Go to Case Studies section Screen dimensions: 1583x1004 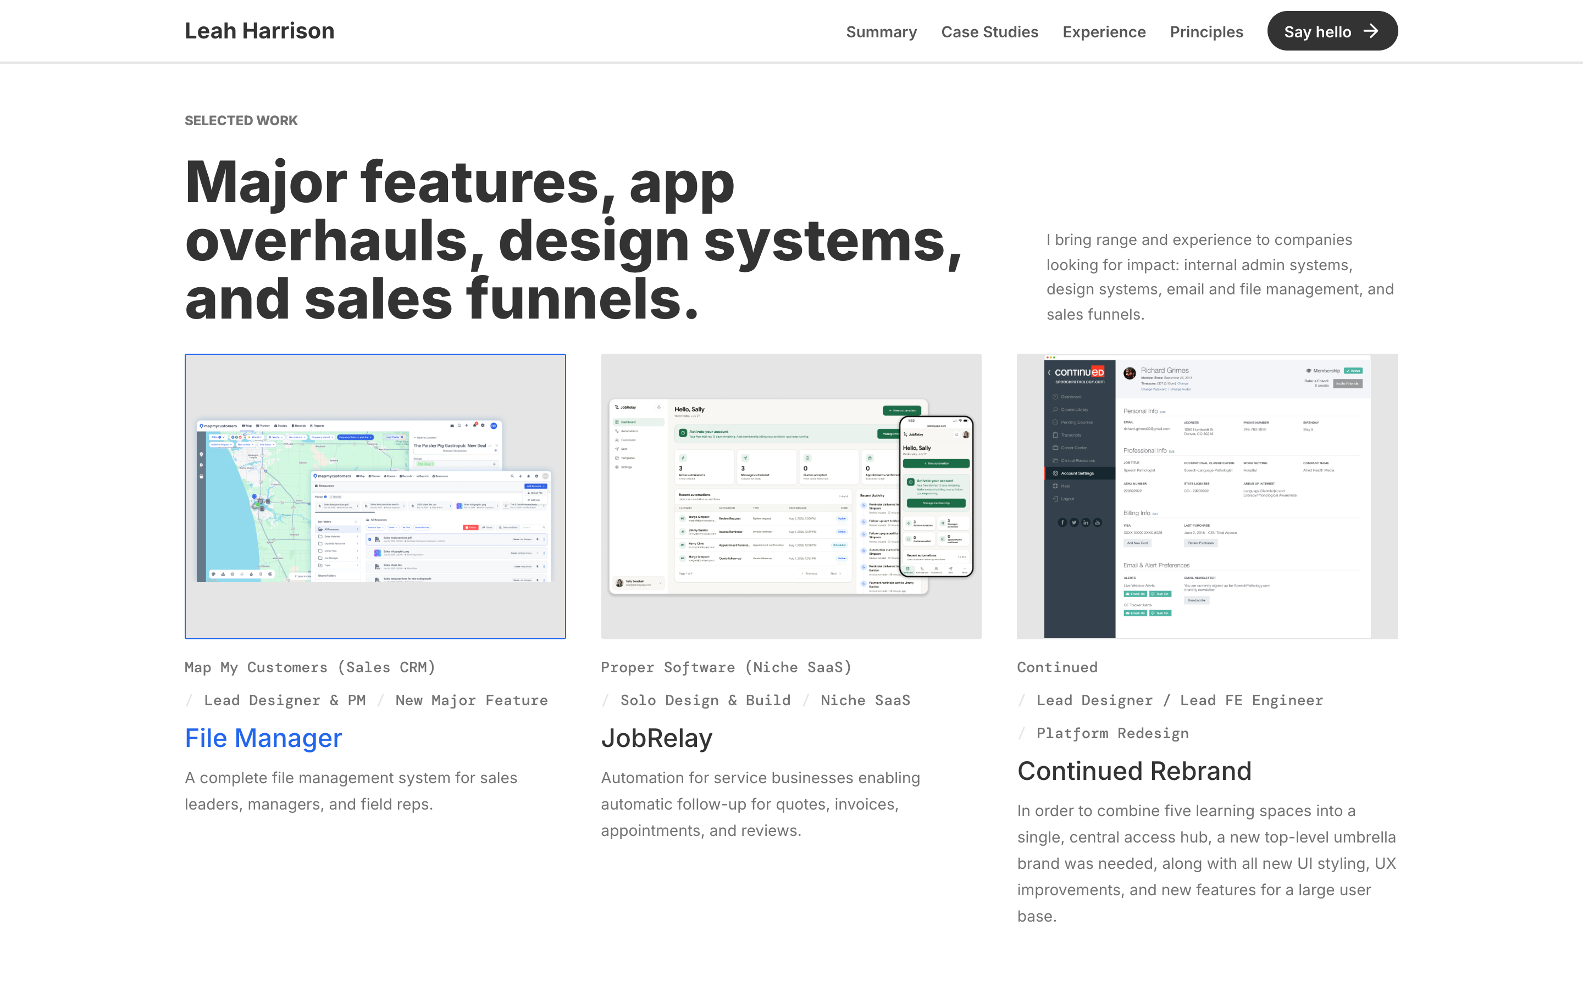[989, 31]
